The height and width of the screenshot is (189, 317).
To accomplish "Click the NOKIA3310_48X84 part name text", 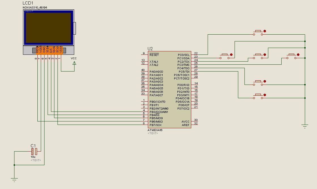I will (35, 8).
